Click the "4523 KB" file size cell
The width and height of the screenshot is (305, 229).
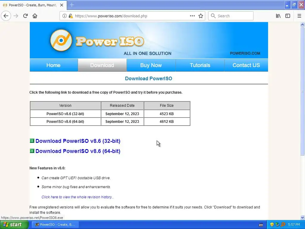167,114
